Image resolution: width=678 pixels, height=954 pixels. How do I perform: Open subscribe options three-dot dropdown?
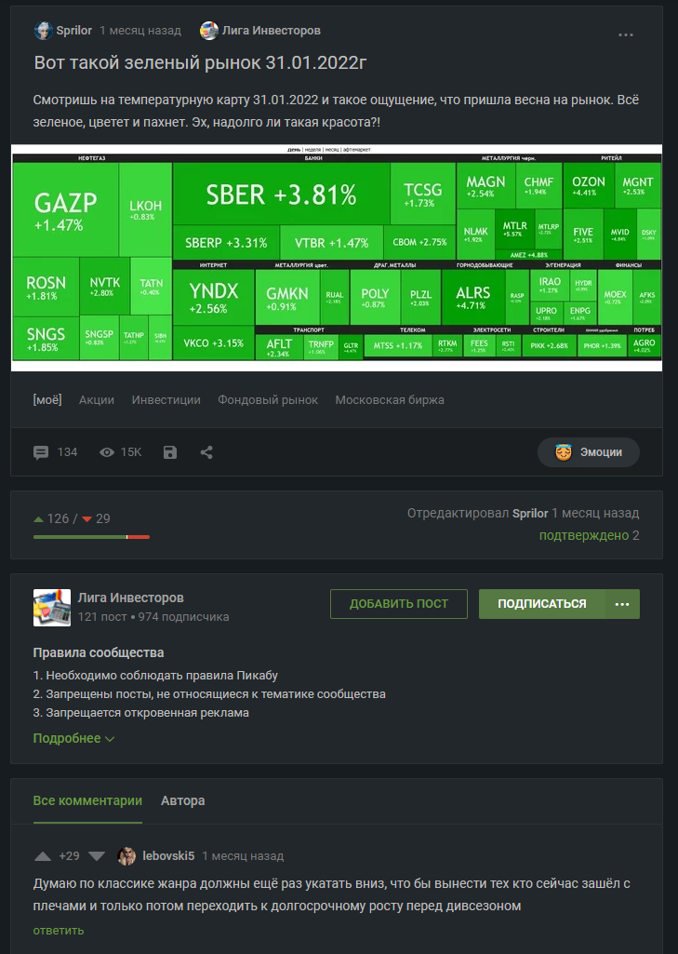click(622, 603)
